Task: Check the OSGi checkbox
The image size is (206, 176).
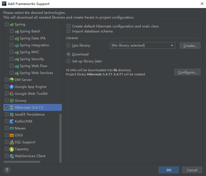Action: click(x=7, y=135)
